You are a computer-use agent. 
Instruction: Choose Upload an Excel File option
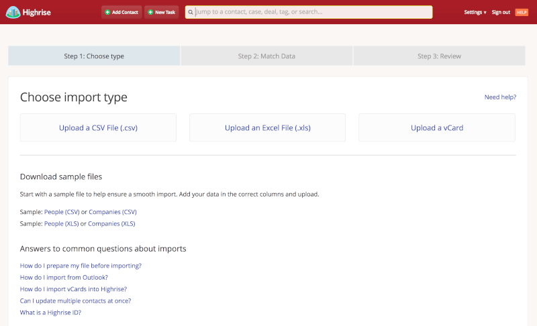click(267, 127)
